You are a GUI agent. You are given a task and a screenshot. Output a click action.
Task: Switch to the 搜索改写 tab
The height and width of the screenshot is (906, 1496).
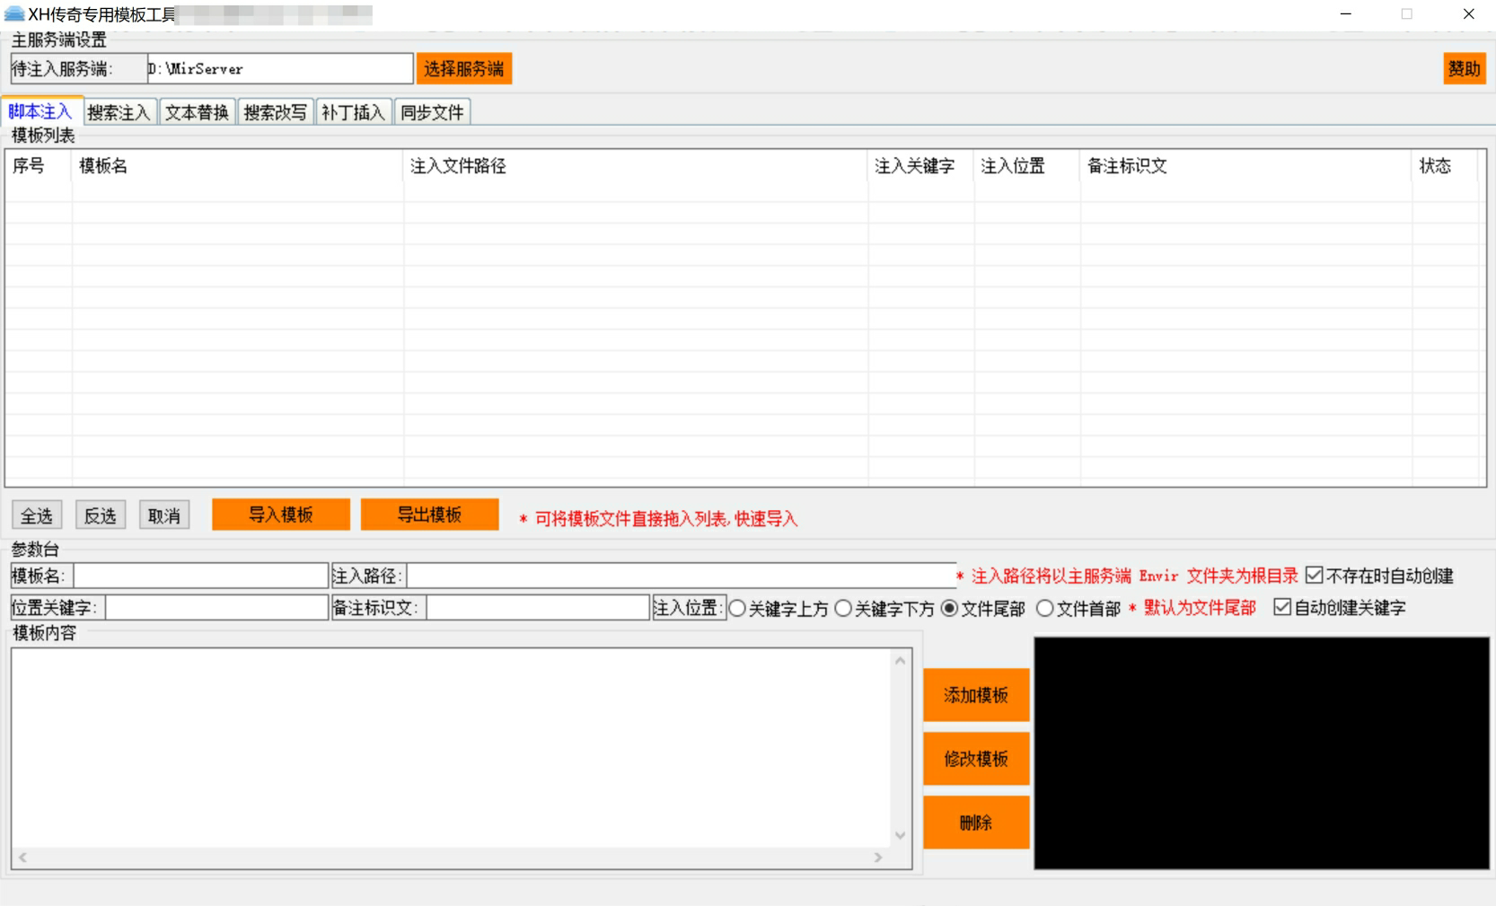[275, 112]
